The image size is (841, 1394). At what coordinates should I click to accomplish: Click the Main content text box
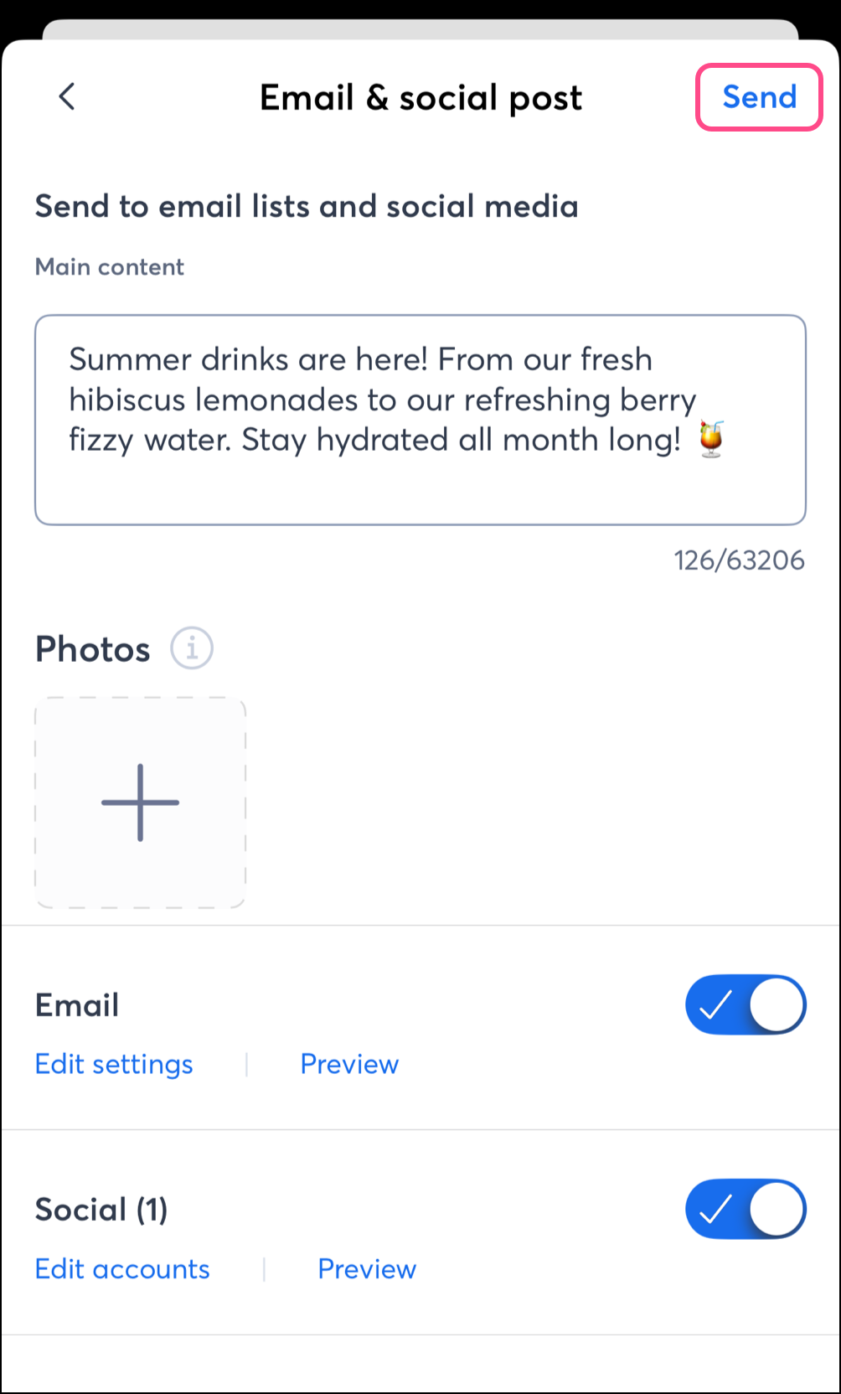420,419
